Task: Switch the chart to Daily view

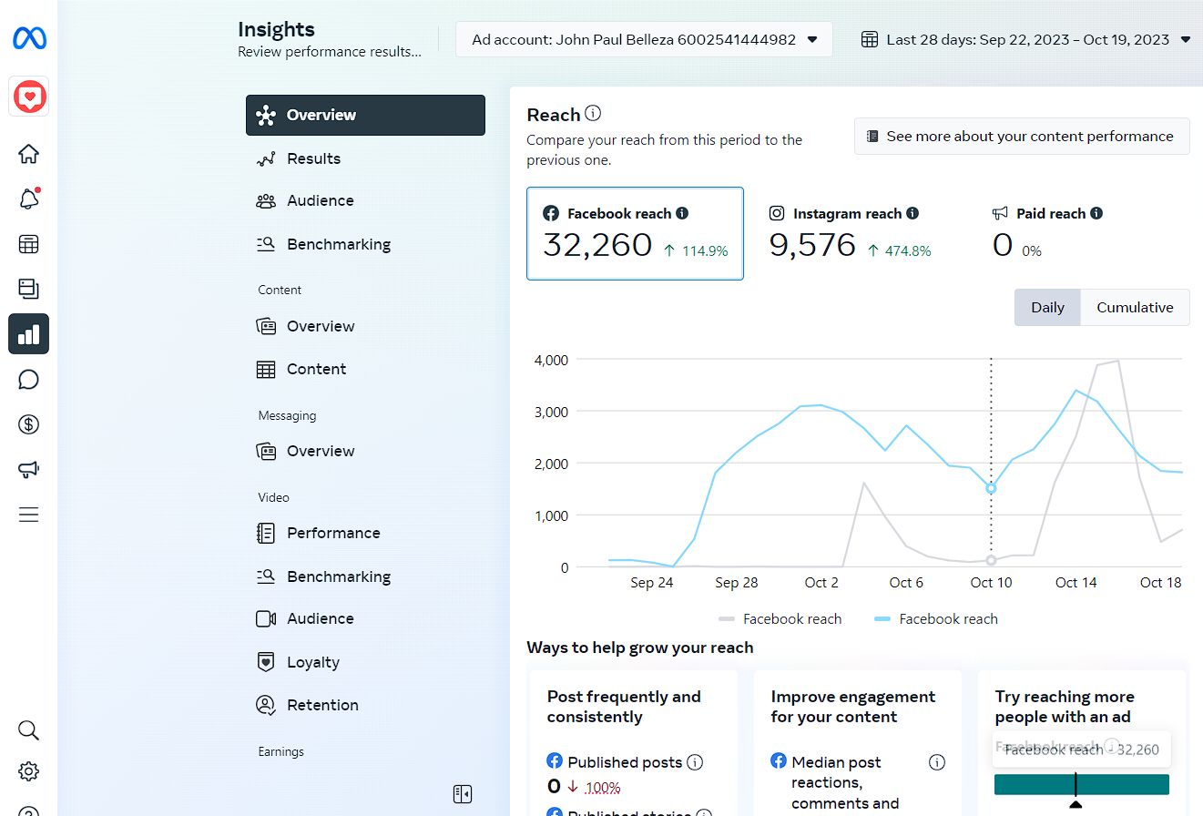Action: click(x=1047, y=308)
